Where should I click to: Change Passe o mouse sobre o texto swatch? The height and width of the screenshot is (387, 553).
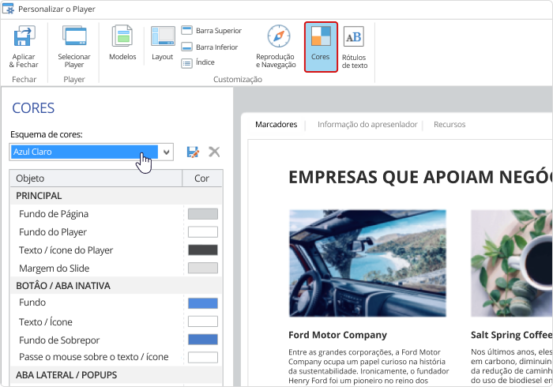[203, 358]
